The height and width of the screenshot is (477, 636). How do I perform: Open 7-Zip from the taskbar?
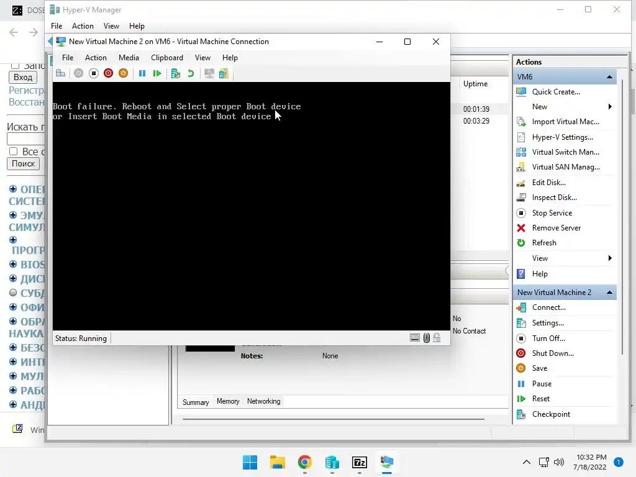pyautogui.click(x=360, y=462)
